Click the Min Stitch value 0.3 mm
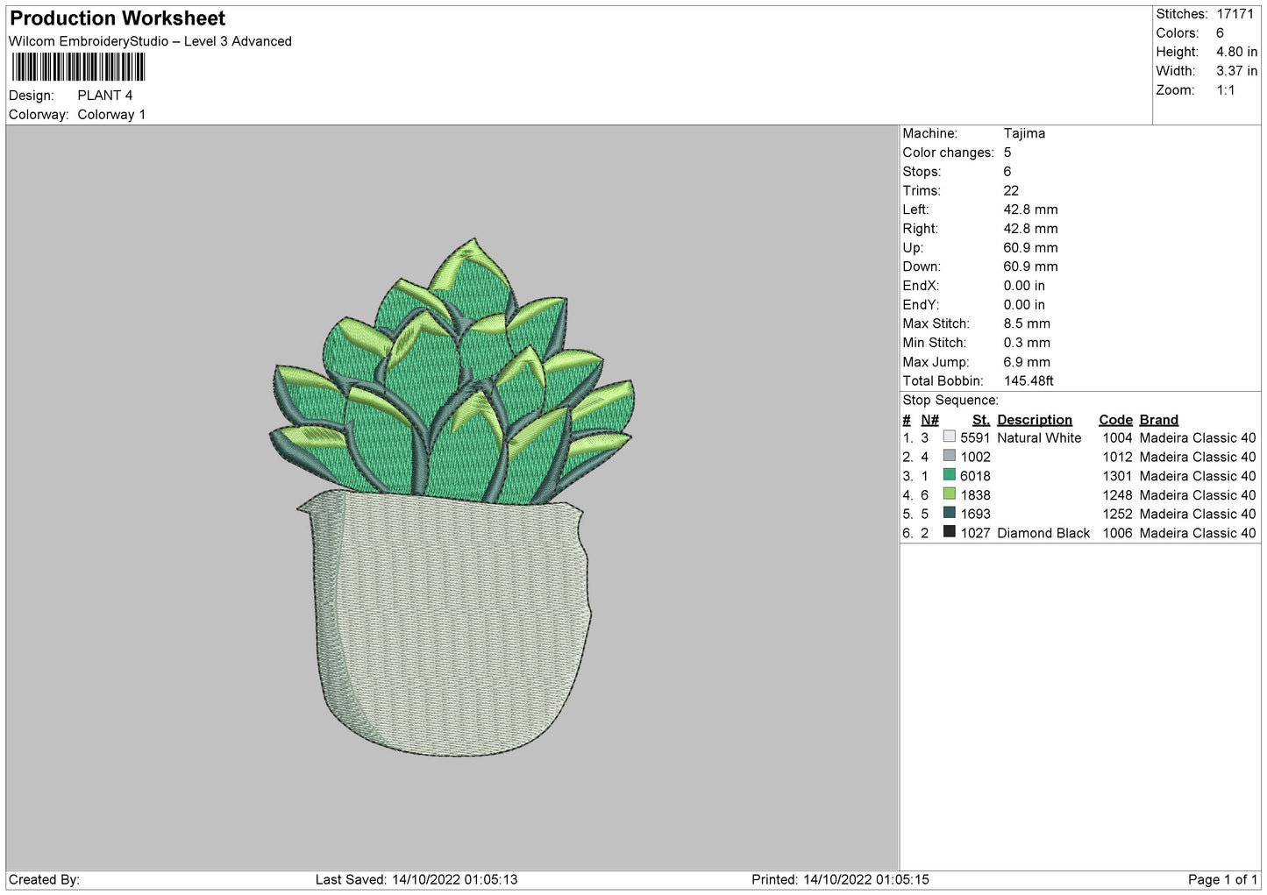 pos(1027,343)
